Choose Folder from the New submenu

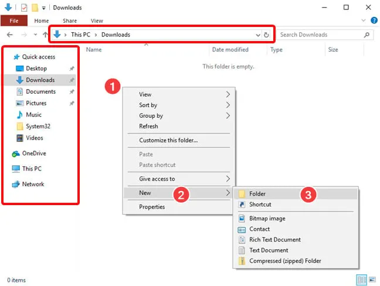pyautogui.click(x=257, y=193)
